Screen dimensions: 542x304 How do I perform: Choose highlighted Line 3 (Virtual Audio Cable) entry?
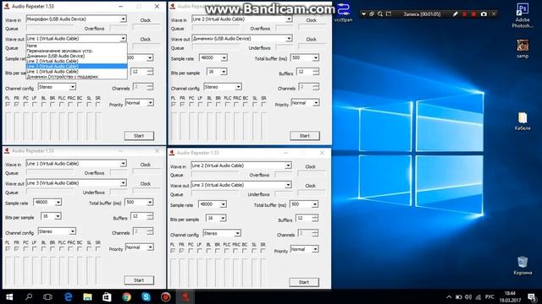[77, 66]
